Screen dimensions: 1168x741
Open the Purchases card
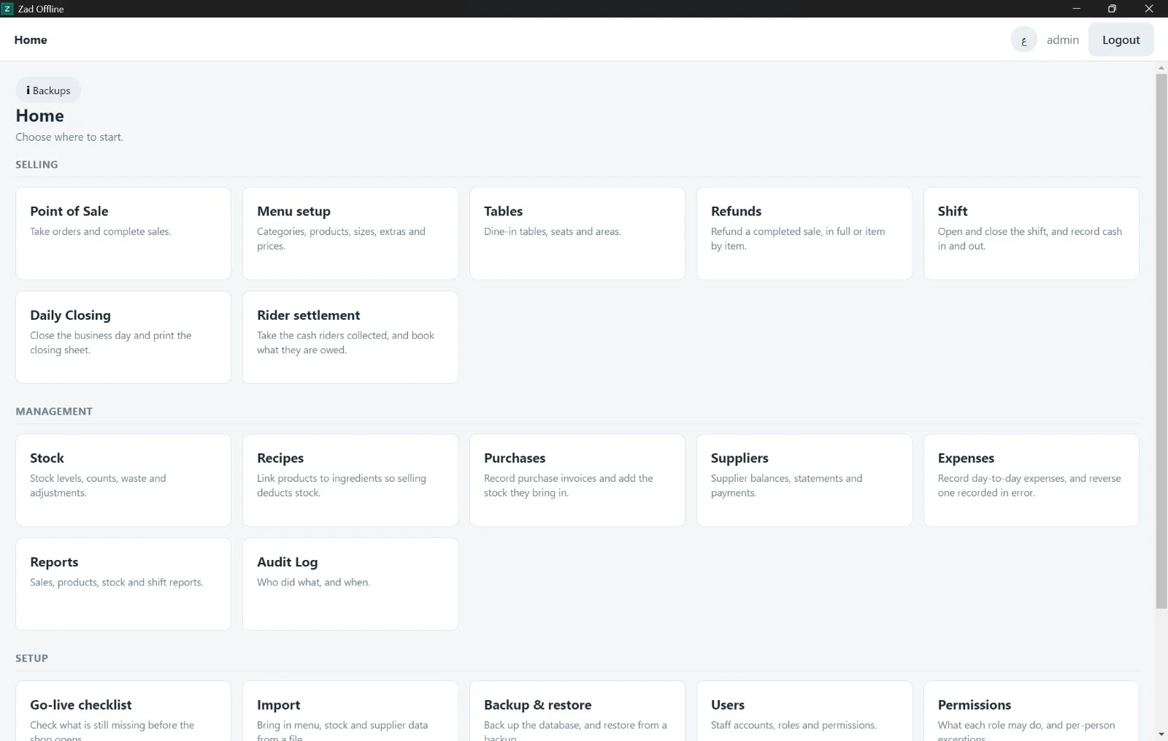pos(577,480)
